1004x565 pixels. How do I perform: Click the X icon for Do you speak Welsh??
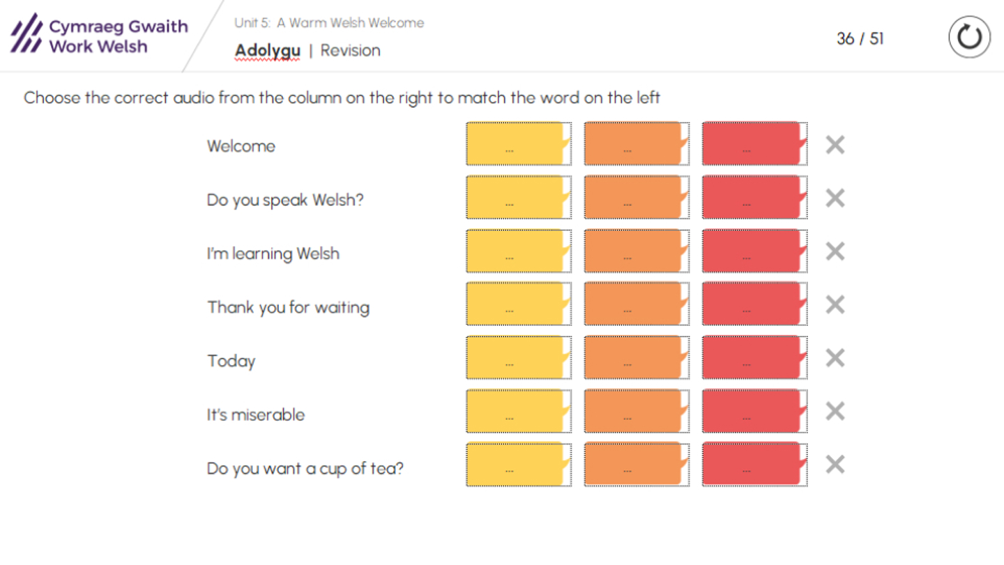pos(835,199)
